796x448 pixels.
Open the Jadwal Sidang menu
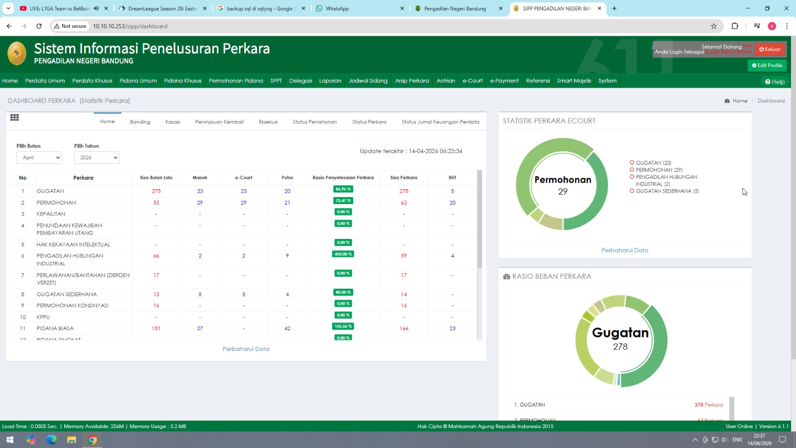pyautogui.click(x=368, y=81)
